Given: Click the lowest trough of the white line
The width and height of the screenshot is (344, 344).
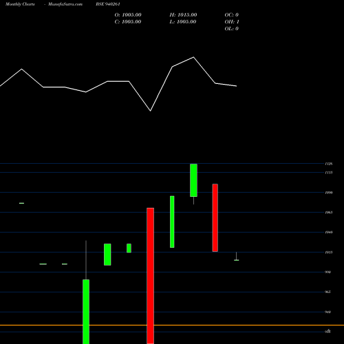Looking at the screenshot, I should [x=151, y=111].
